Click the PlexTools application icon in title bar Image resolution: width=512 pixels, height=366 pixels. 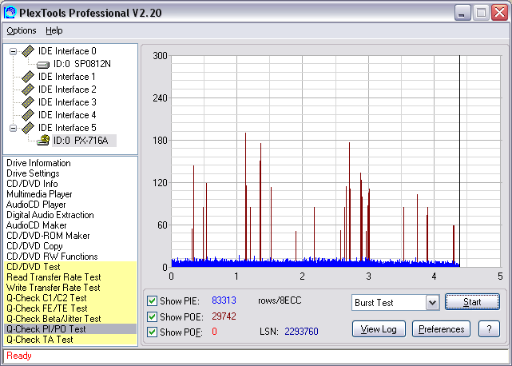[10, 13]
